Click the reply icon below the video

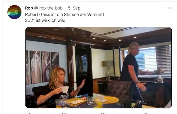[28, 113]
